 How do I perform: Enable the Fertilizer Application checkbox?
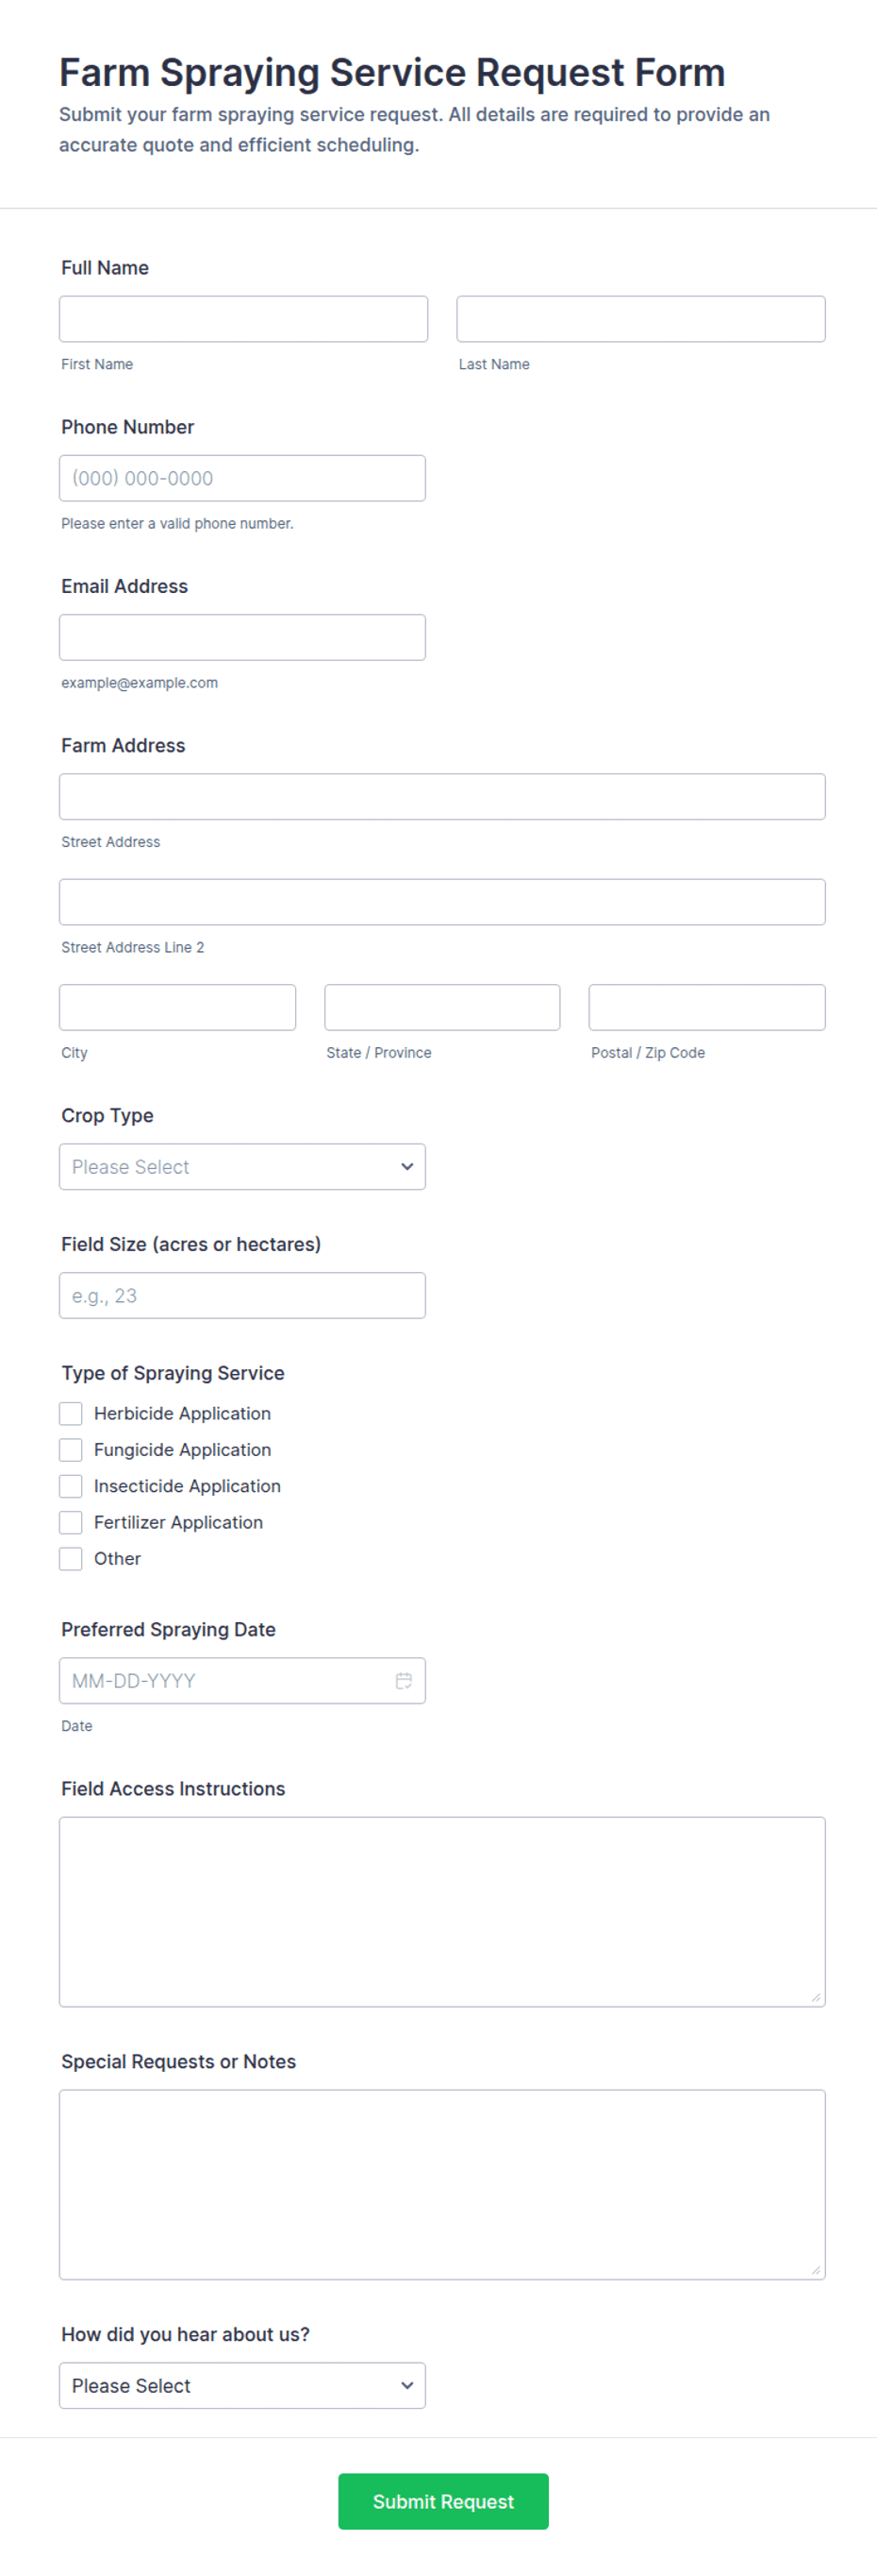pos(71,1522)
